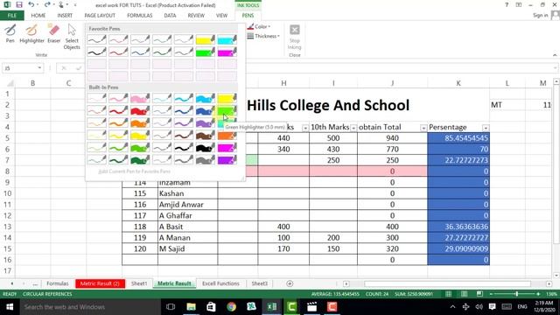Screen dimensions: 560x315
Task: Open obtain Total filter arrow
Action: point(423,128)
